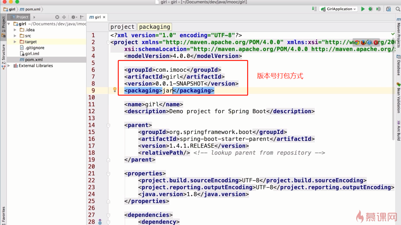Click 1.4.1.RELEASE version value
The height and width of the screenshot is (225, 401).
point(192,146)
